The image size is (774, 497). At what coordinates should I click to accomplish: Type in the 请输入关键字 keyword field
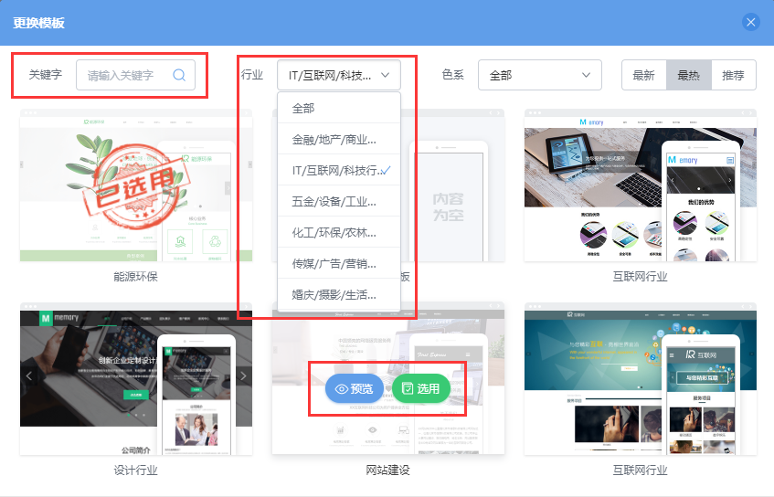(x=123, y=76)
